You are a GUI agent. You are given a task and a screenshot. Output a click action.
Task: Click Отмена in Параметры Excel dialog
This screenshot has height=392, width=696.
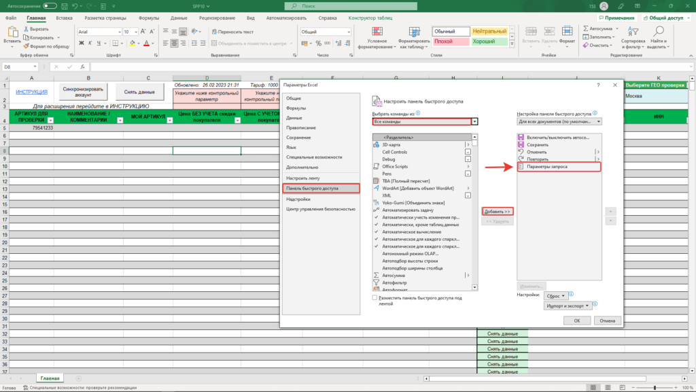pyautogui.click(x=607, y=321)
